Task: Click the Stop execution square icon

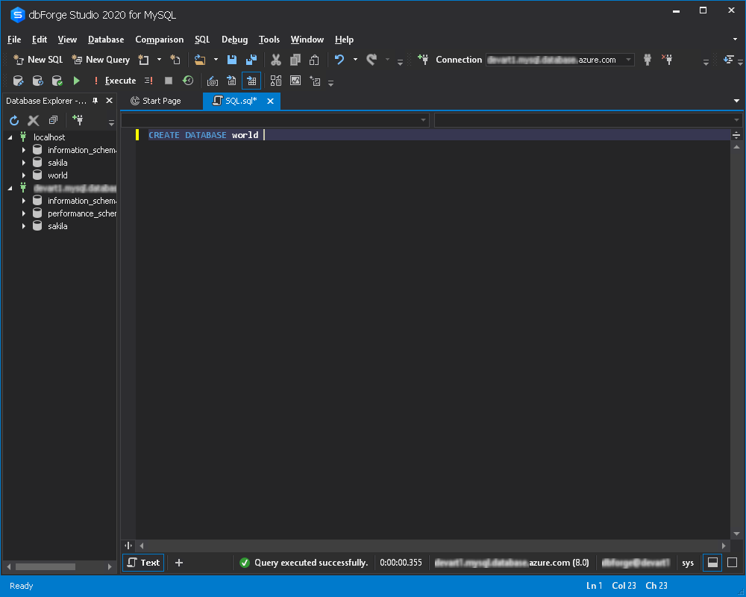Action: [169, 81]
